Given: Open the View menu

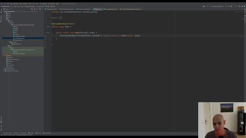Looking at the screenshot, I should tap(12, 3).
